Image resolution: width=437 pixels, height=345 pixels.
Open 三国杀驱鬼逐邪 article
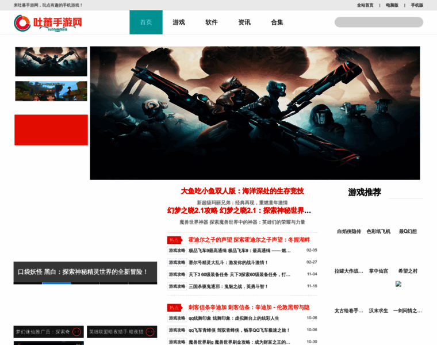(x=228, y=286)
